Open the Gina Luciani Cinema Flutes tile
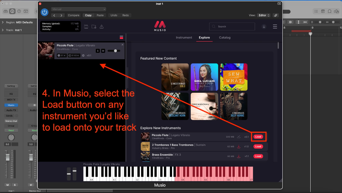The height and width of the screenshot is (193, 342). (204, 77)
